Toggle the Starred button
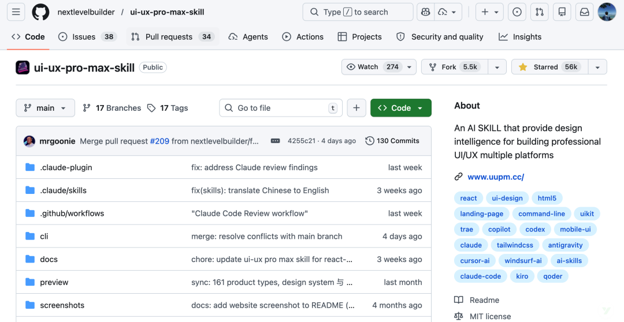The width and height of the screenshot is (624, 322). pyautogui.click(x=549, y=67)
